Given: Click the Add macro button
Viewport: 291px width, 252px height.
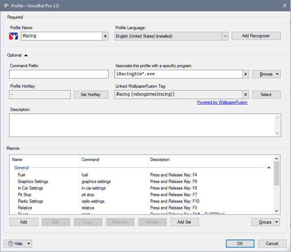Looking at the screenshot, I should (x=24, y=222).
